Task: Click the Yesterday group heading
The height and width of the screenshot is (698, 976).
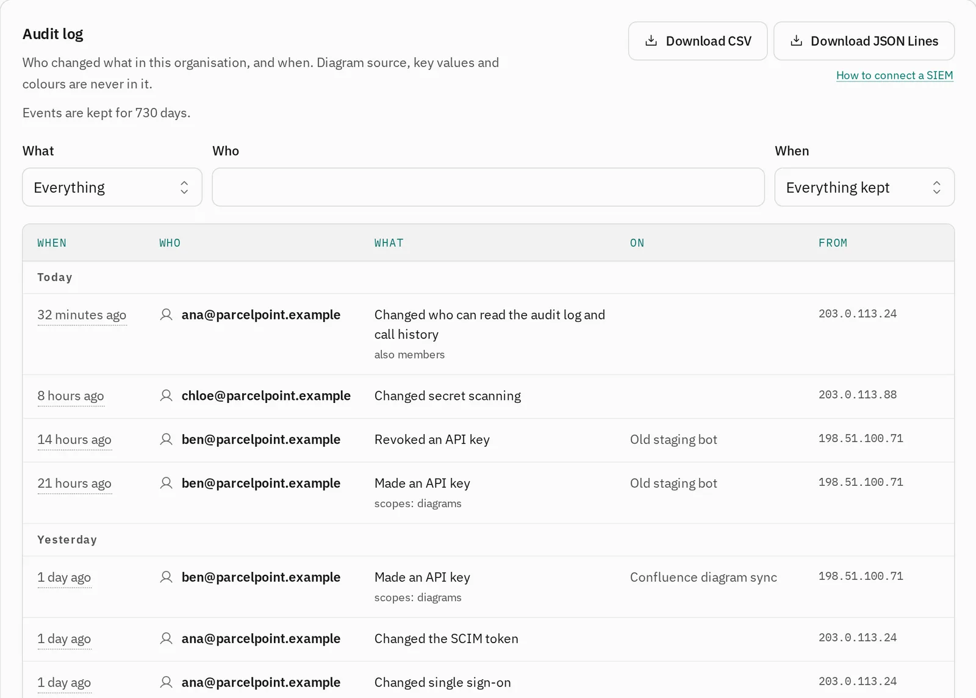Action: pyautogui.click(x=67, y=540)
